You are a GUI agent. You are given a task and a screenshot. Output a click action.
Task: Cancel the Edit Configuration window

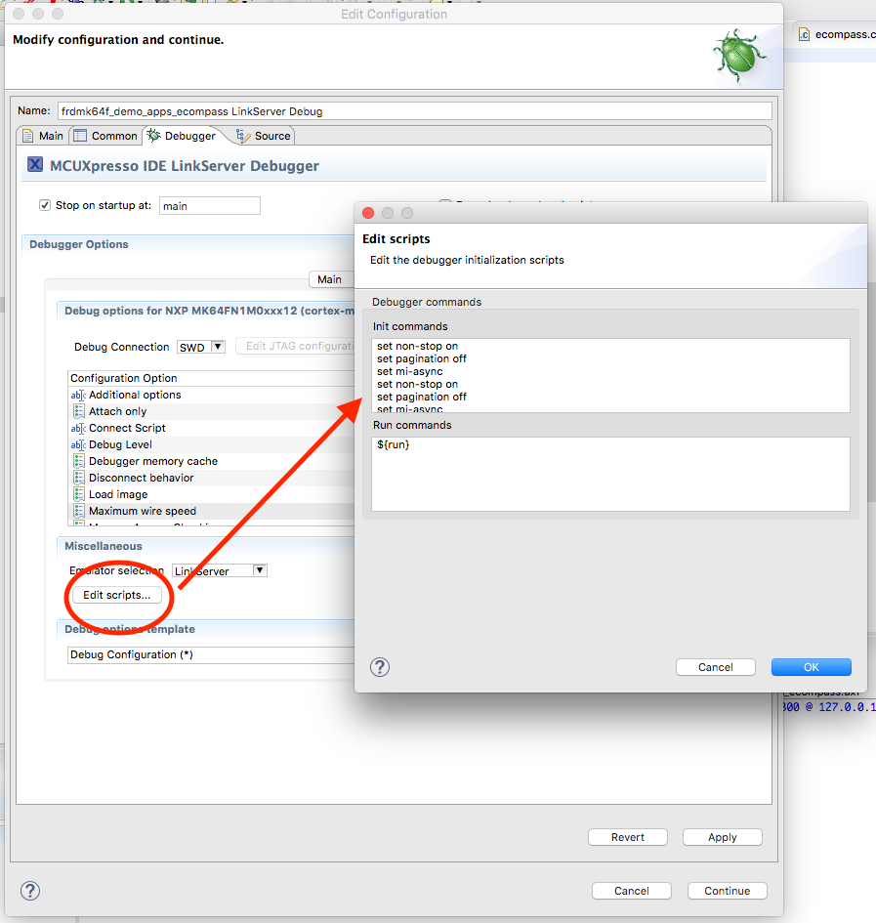(x=632, y=891)
